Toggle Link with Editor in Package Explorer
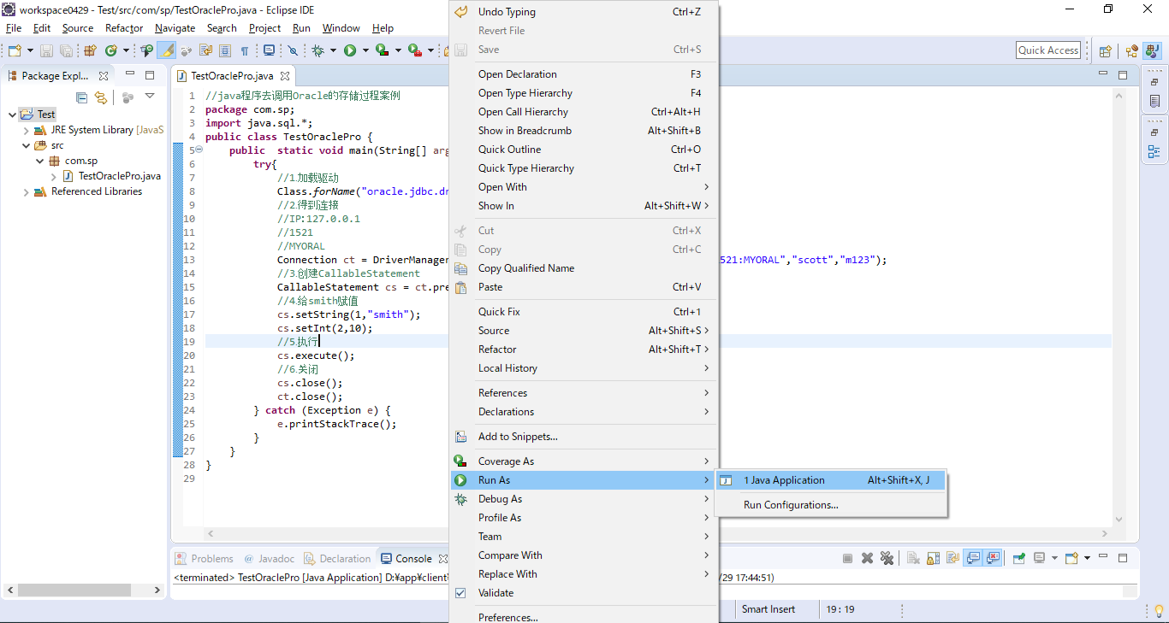The height and width of the screenshot is (623, 1169). [x=101, y=97]
